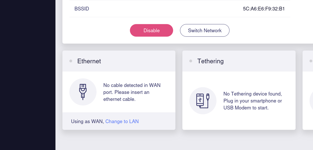This screenshot has height=150, width=313.
Task: Click the partially visible third card's status dot
Action: (311, 61)
